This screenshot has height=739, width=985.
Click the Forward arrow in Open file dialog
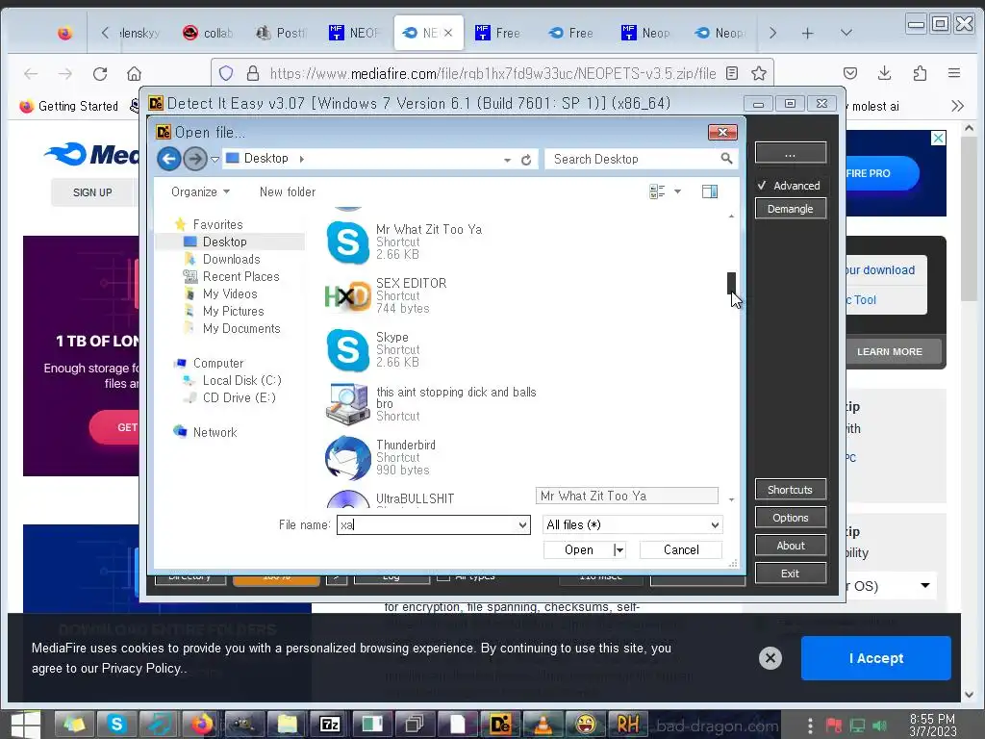pyautogui.click(x=195, y=159)
